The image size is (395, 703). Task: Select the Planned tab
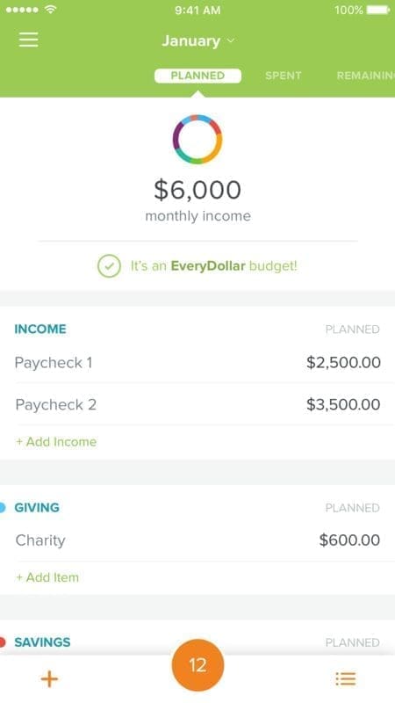click(x=197, y=76)
